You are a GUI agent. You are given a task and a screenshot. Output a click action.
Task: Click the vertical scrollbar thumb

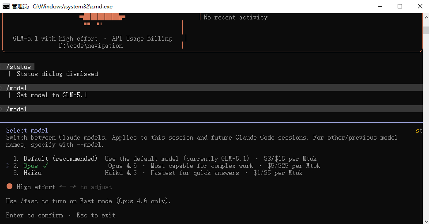point(425,30)
